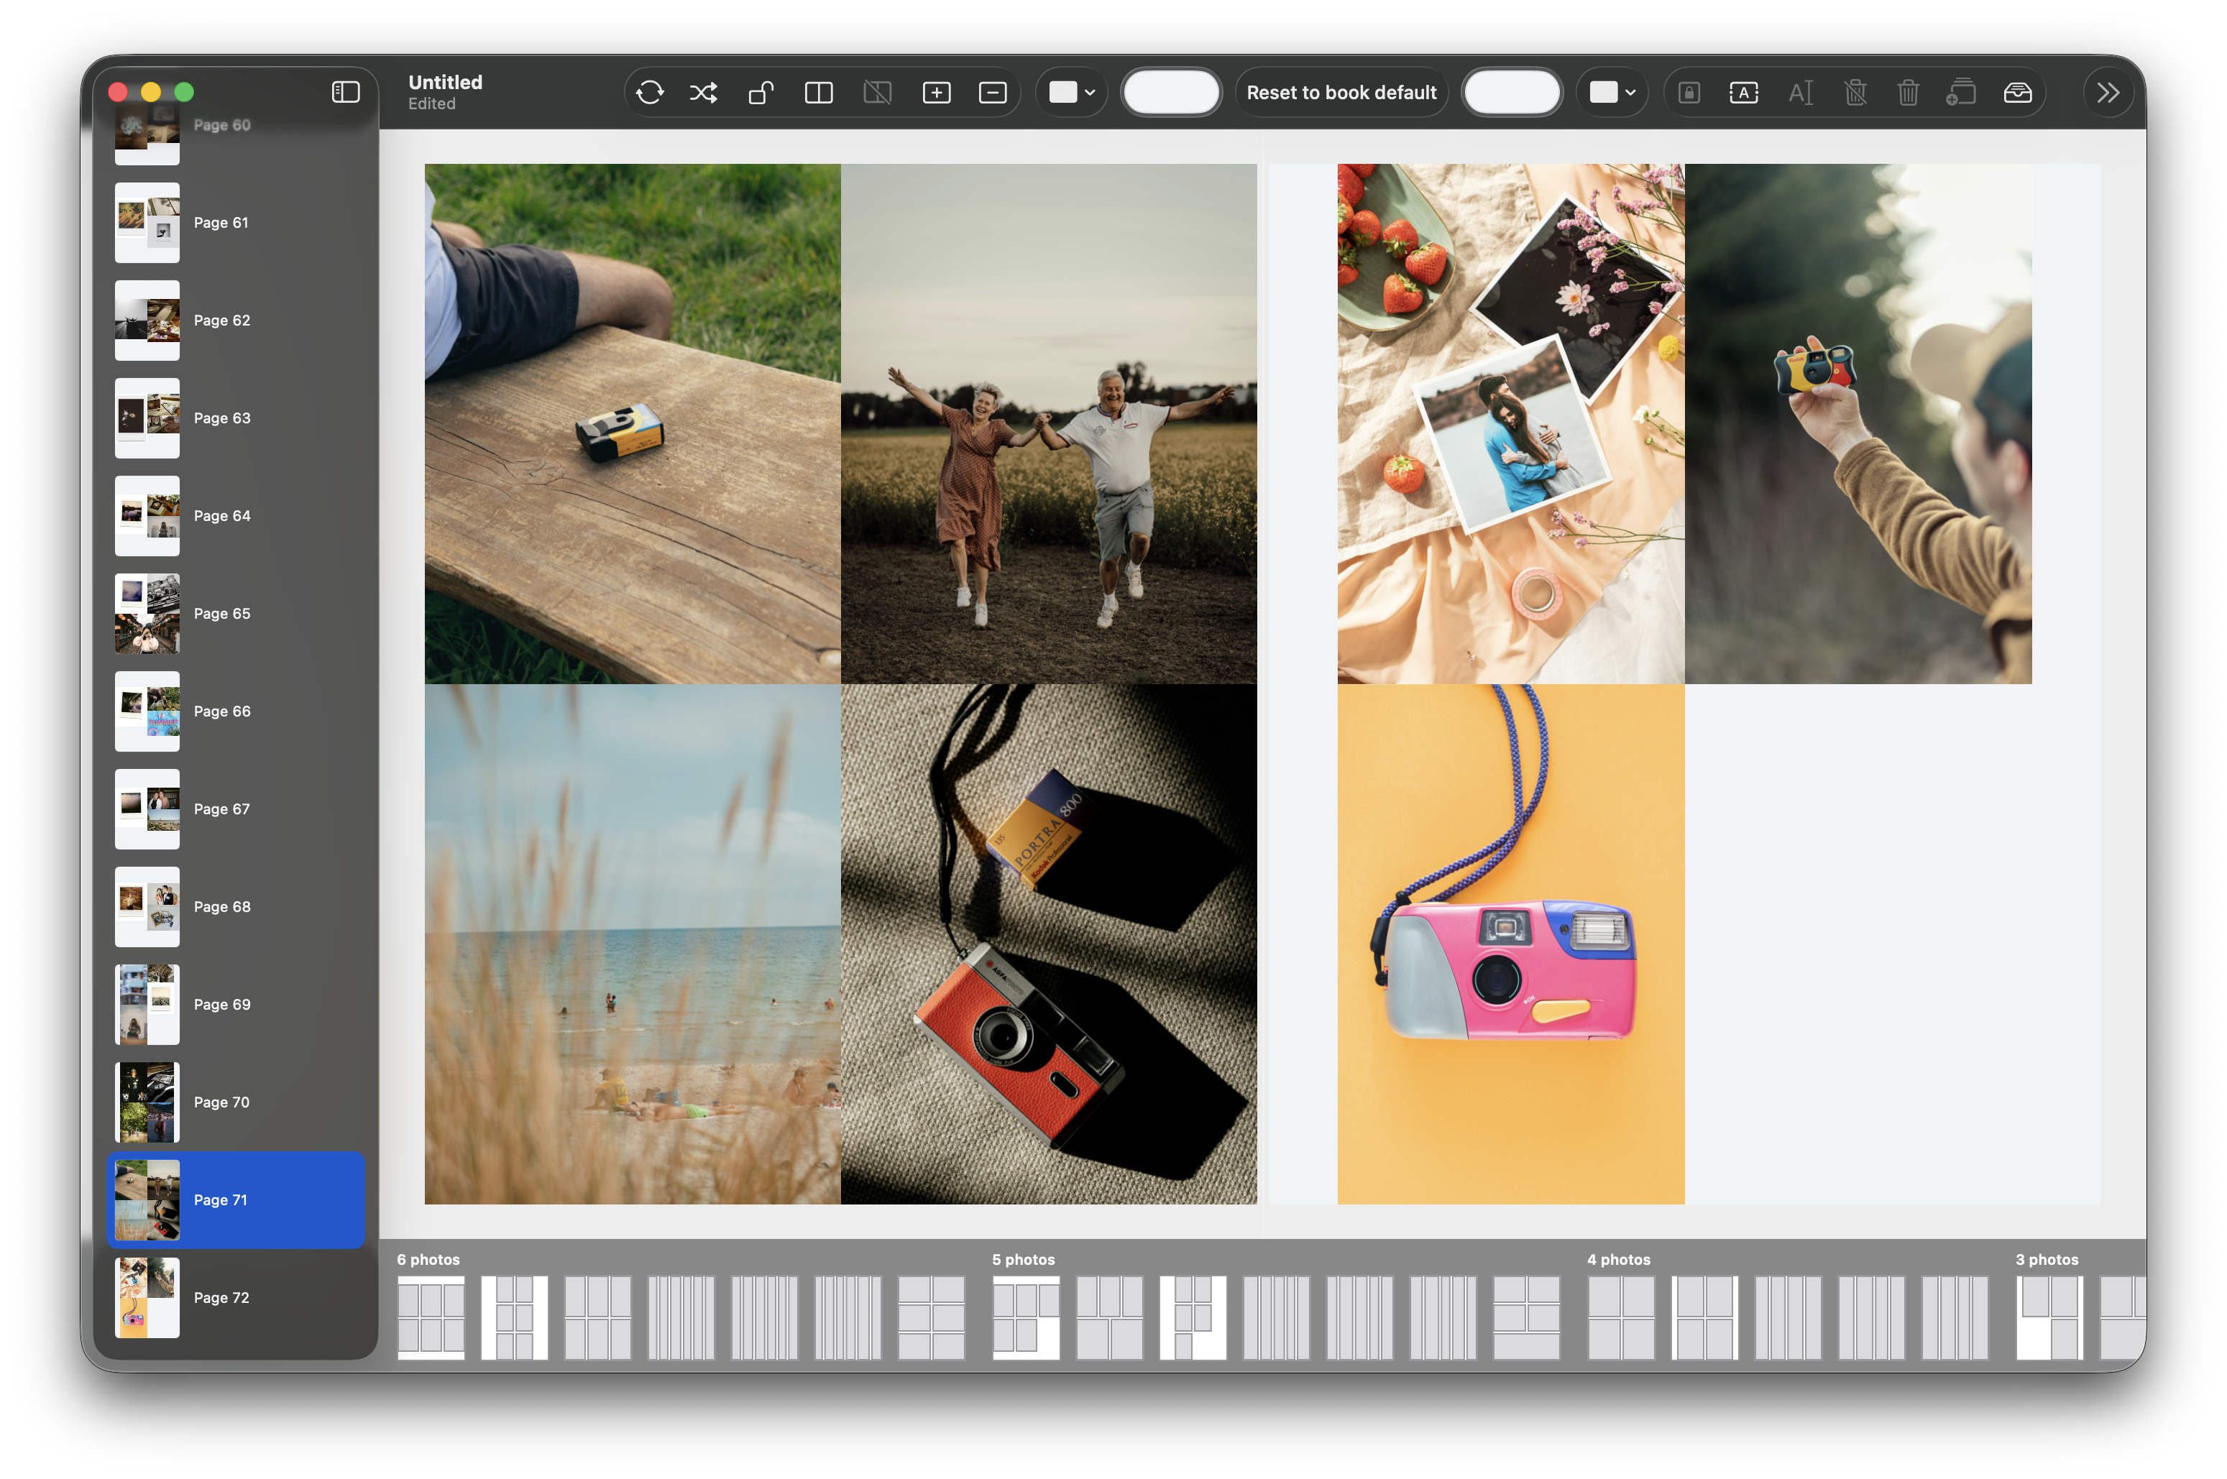The width and height of the screenshot is (2227, 1479).
Task: Select the highlighted Page 71 row
Action: click(x=236, y=1200)
